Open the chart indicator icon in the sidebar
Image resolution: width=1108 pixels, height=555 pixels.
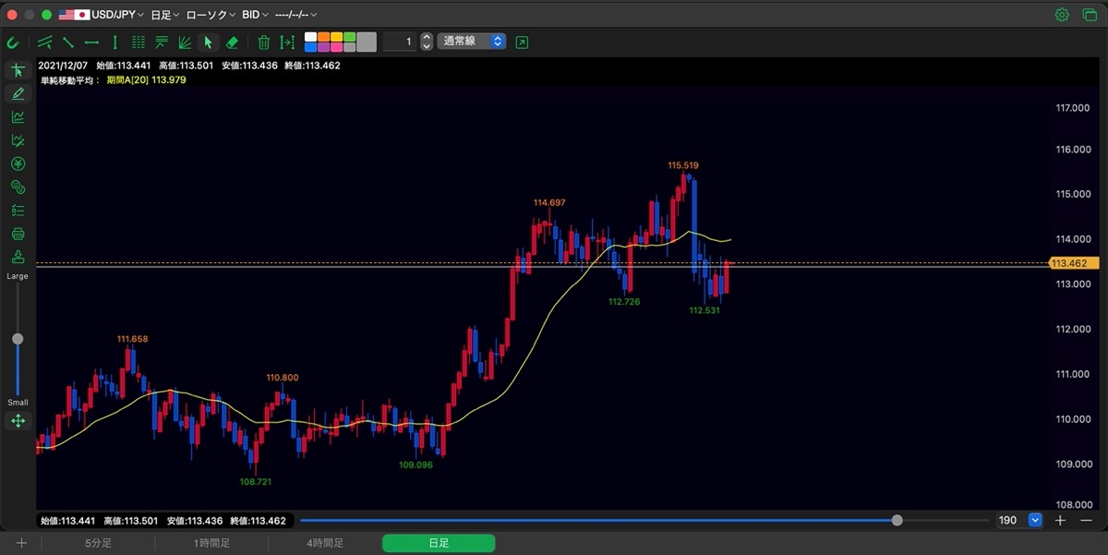click(18, 117)
